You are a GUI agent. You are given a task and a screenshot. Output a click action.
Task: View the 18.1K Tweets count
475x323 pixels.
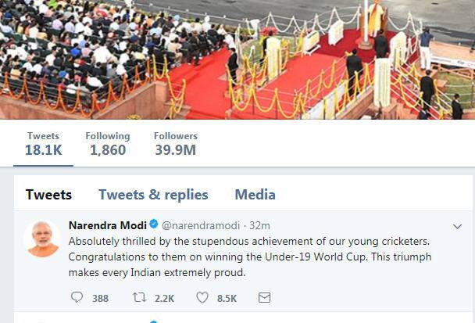click(x=43, y=144)
